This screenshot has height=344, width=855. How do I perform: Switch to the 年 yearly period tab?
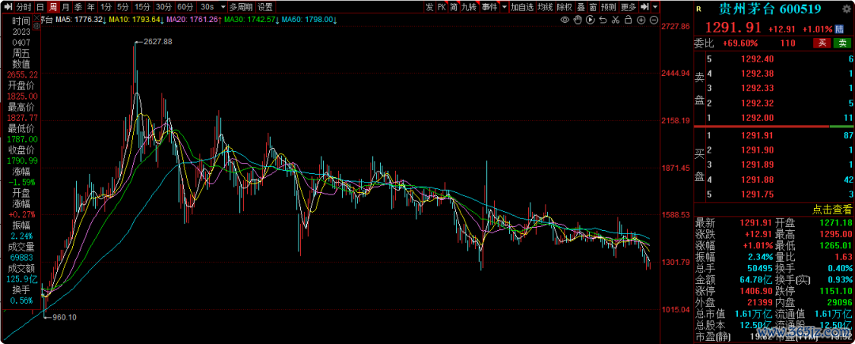[91, 7]
